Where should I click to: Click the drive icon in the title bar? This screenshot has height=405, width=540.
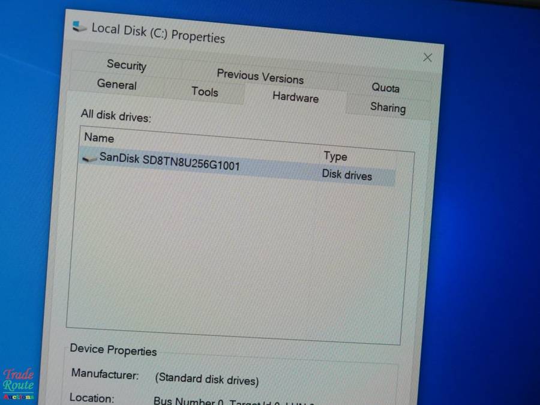tap(79, 26)
